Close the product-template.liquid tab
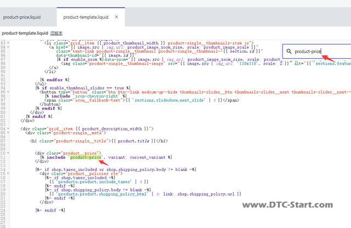The height and width of the screenshot is (228, 351). tap(116, 17)
